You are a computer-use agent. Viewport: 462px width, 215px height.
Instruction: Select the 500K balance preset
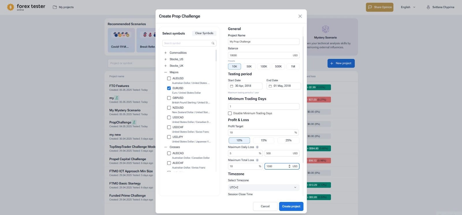(x=278, y=66)
